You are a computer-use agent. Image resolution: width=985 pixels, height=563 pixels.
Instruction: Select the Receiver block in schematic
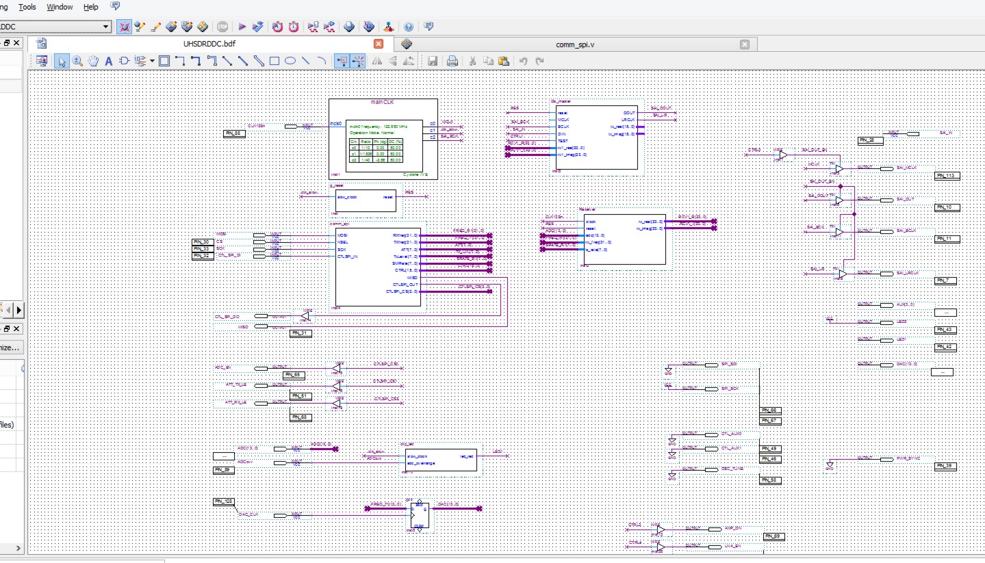click(x=624, y=239)
